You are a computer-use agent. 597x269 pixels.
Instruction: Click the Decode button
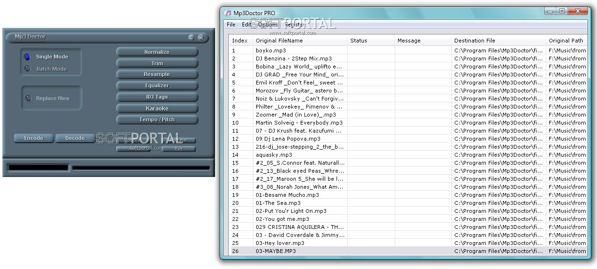[75, 138]
